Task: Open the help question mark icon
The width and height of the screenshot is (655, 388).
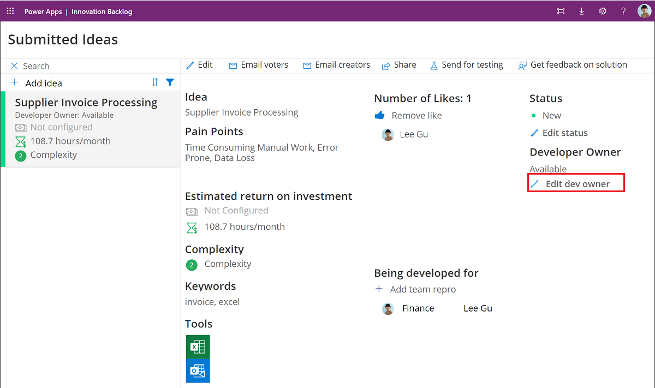Action: [x=623, y=11]
